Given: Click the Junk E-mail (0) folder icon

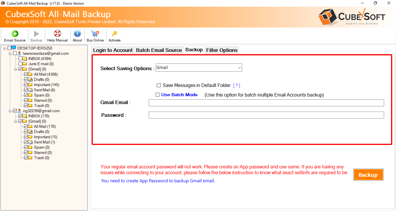Looking at the screenshot, I should (25, 64).
